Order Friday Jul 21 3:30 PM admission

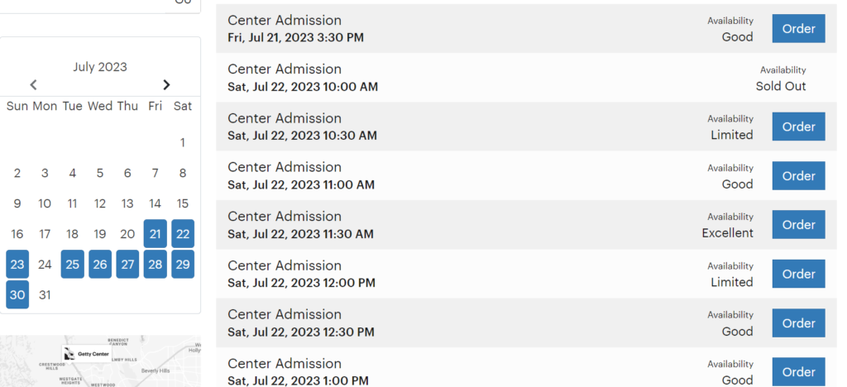(x=798, y=29)
